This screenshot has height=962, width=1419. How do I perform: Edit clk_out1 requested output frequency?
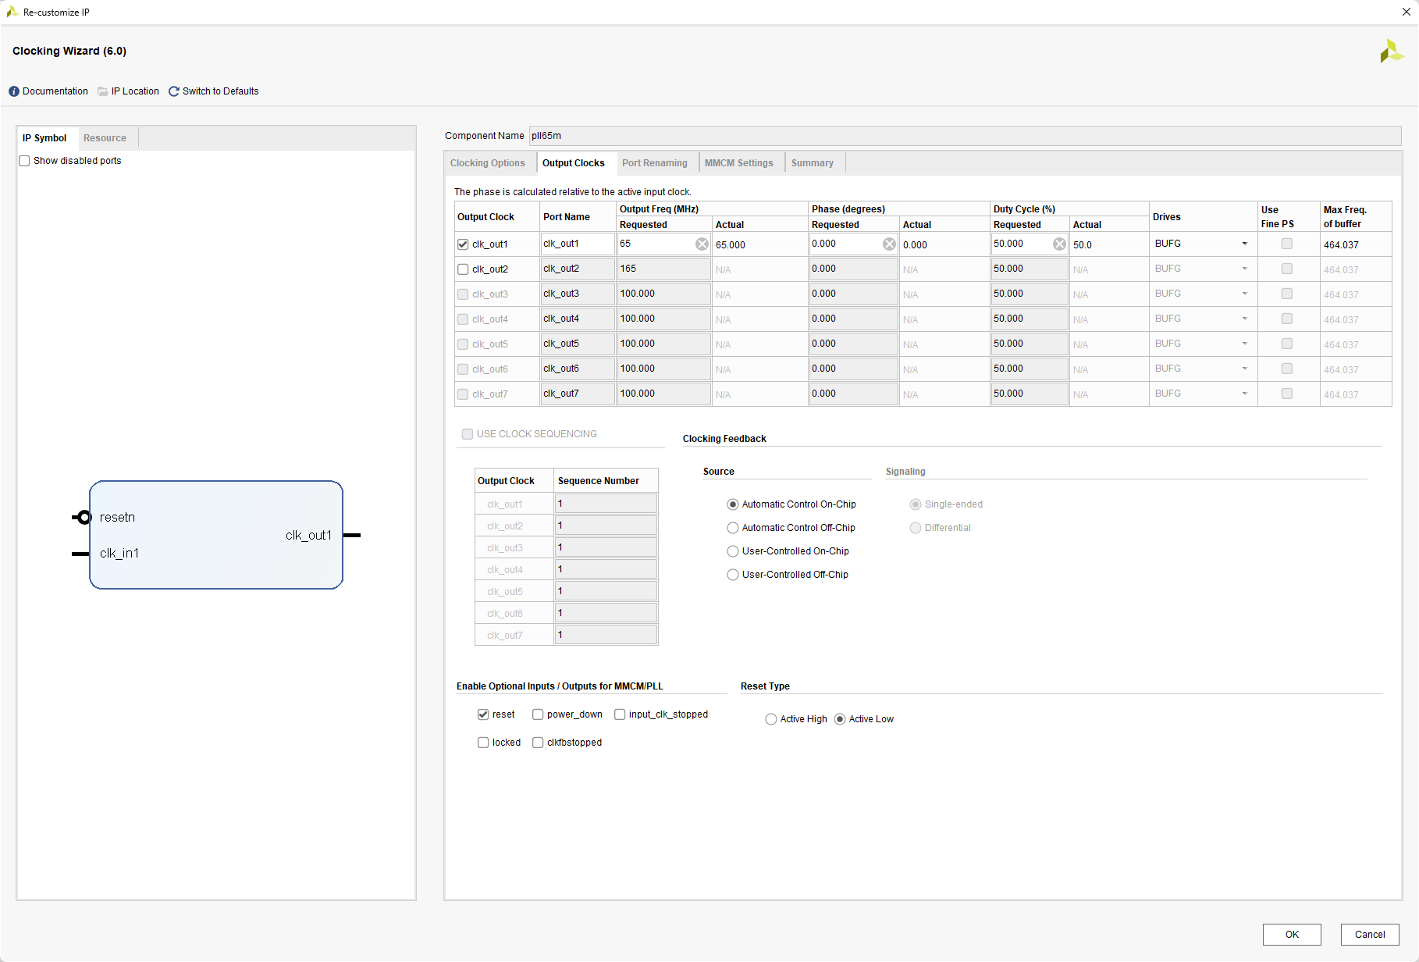(656, 244)
